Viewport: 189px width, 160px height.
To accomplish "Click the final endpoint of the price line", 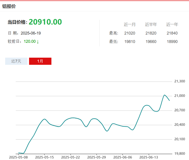I will pos(170,100).
